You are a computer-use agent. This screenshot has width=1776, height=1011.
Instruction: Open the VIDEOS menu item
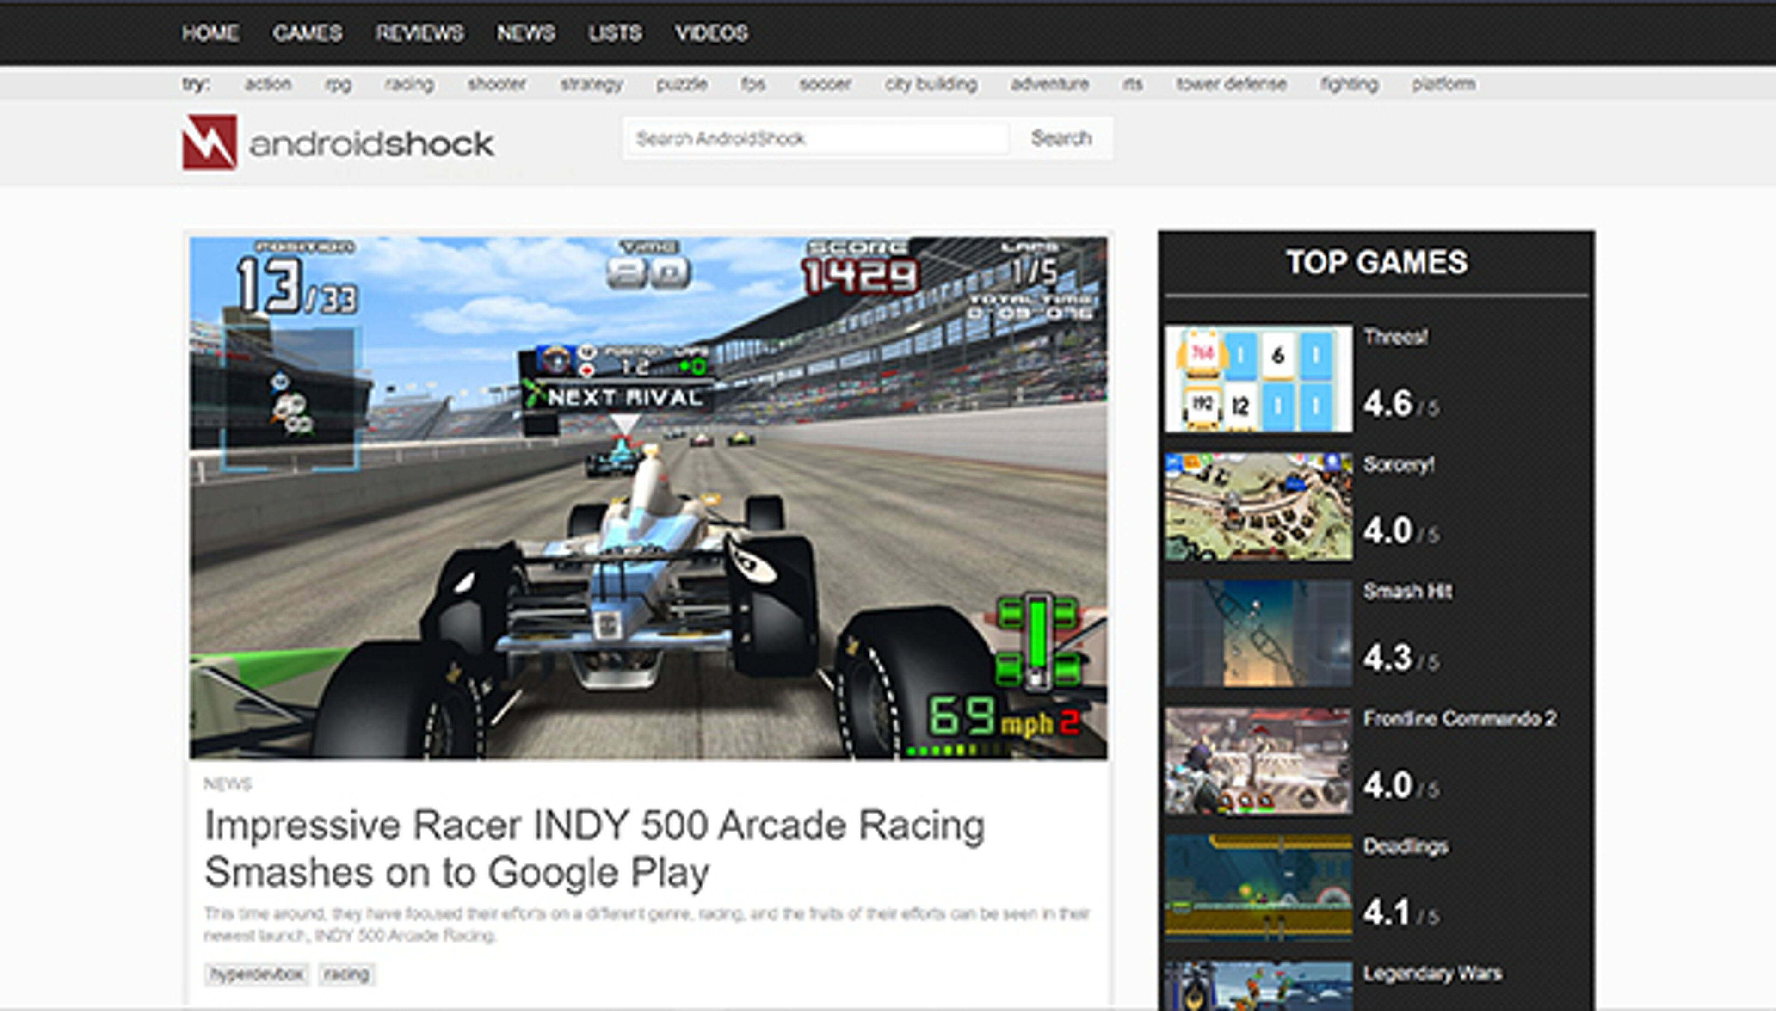point(711,33)
